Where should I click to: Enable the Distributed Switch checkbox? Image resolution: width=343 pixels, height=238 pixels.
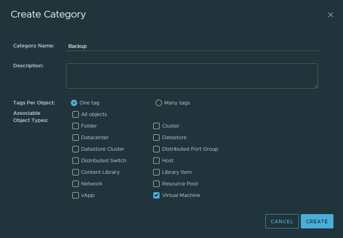point(76,161)
